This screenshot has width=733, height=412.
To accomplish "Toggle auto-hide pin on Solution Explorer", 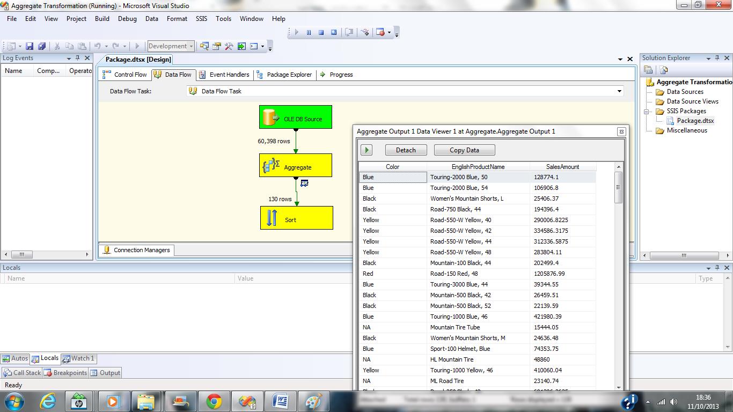I will coord(717,58).
